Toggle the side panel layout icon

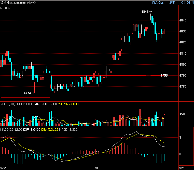coord(191,3)
